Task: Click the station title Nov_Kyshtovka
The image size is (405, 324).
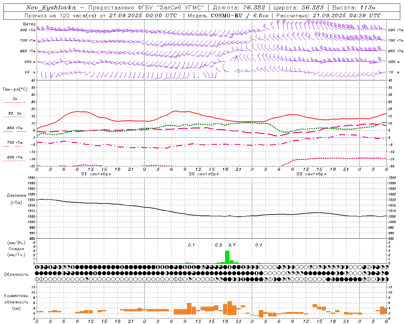Action: coord(51,8)
